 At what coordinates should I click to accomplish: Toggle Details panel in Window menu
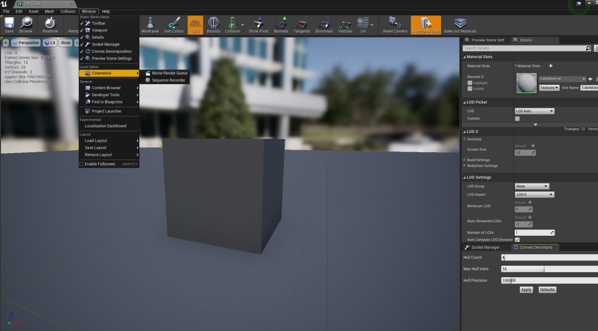(109, 37)
